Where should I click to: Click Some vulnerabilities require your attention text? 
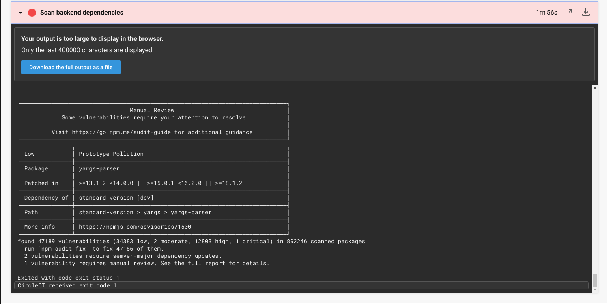(154, 117)
